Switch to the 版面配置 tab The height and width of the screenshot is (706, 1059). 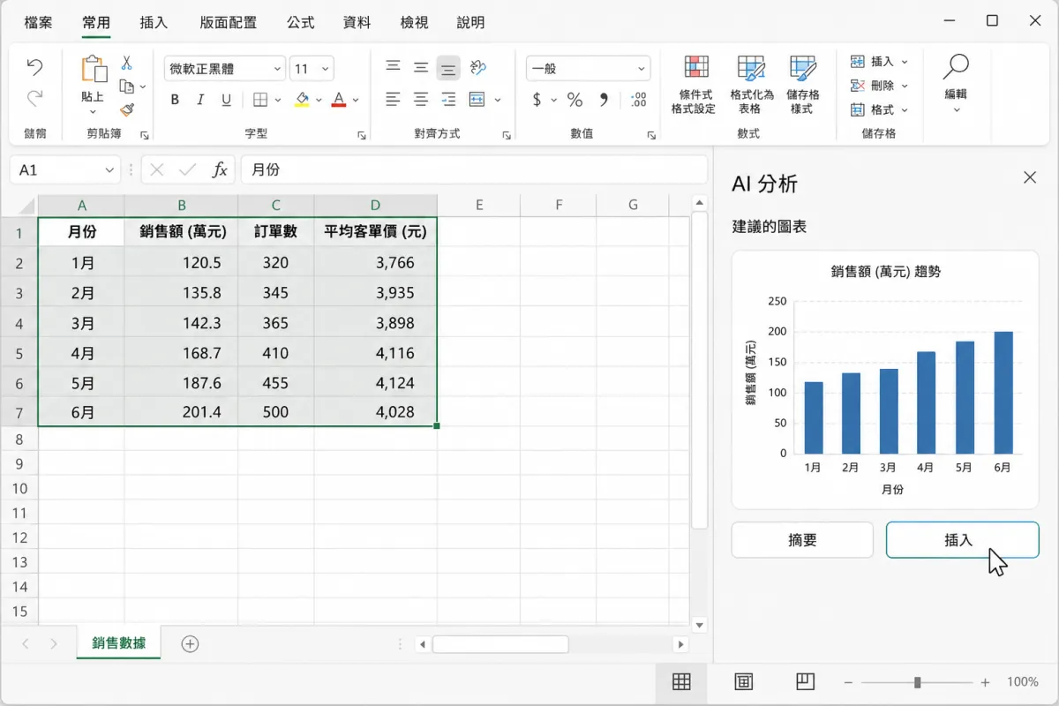pyautogui.click(x=229, y=23)
